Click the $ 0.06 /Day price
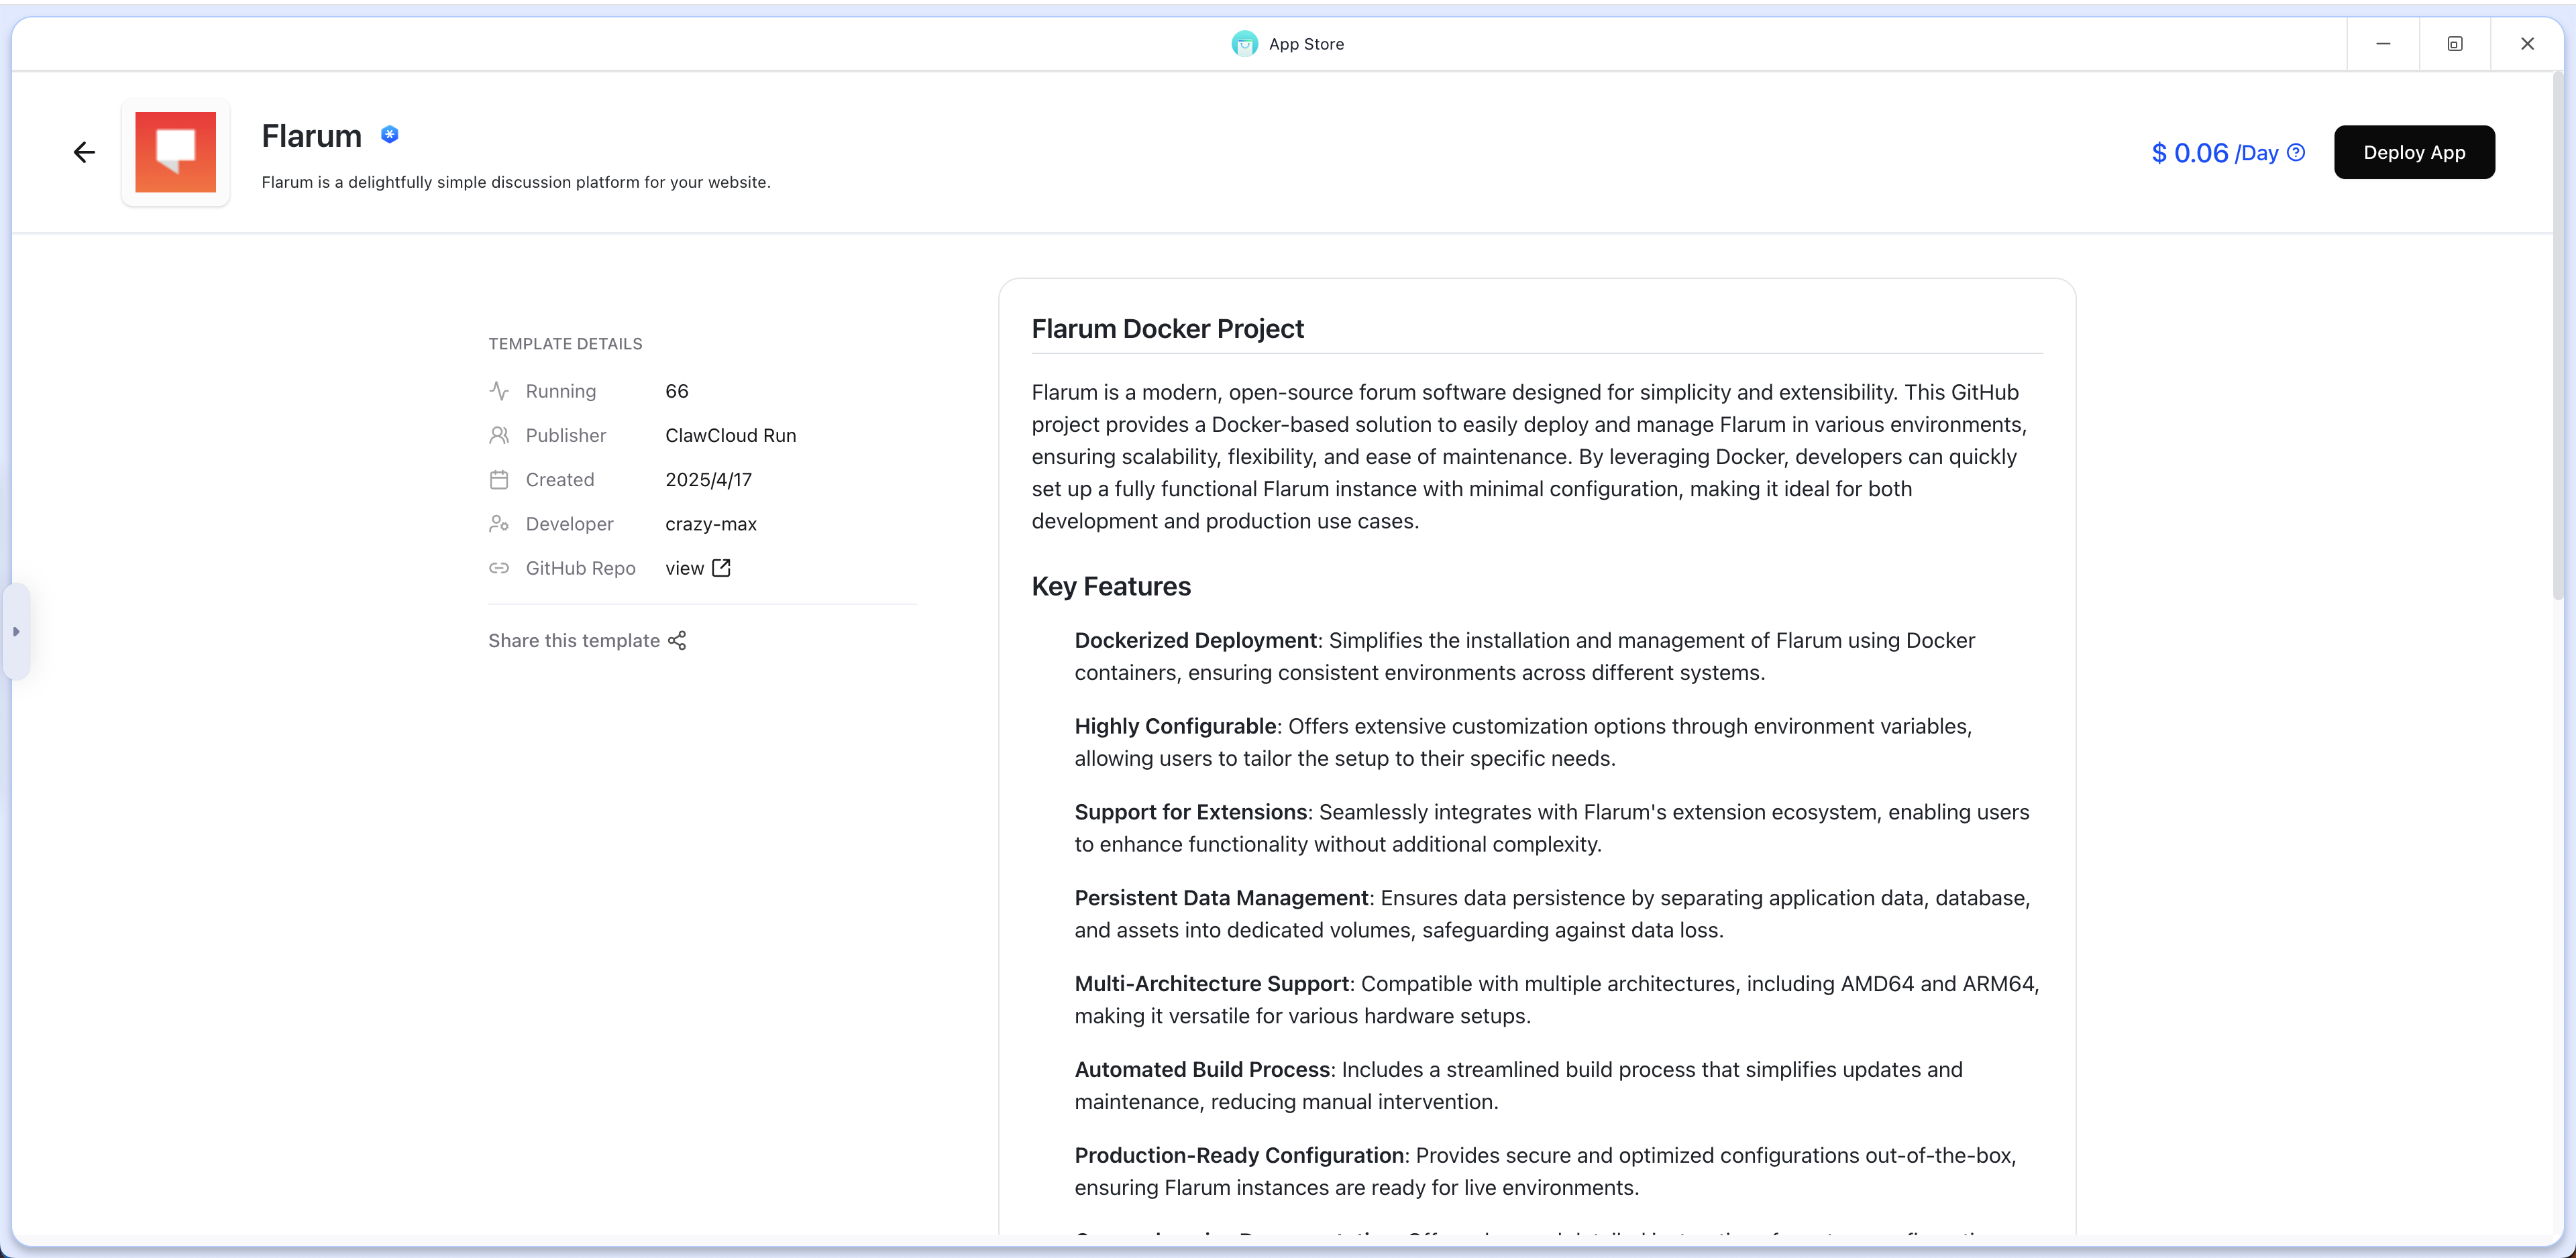This screenshot has height=1258, width=2576. [x=2215, y=153]
